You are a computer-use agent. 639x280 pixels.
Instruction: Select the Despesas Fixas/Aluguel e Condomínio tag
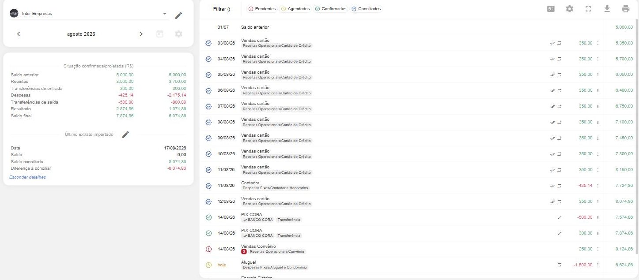275,267
